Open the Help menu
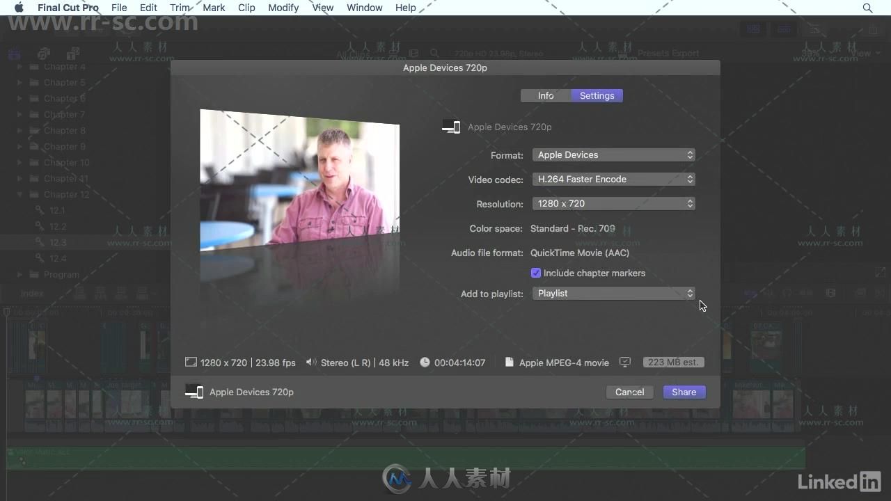This screenshot has height=501, width=891. coord(406,8)
